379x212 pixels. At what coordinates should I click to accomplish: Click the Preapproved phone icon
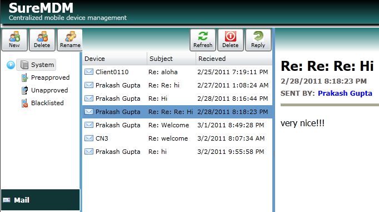tap(24, 77)
